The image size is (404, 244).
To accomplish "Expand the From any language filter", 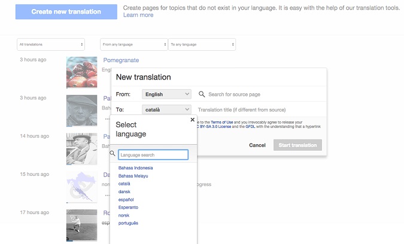I will [133, 44].
